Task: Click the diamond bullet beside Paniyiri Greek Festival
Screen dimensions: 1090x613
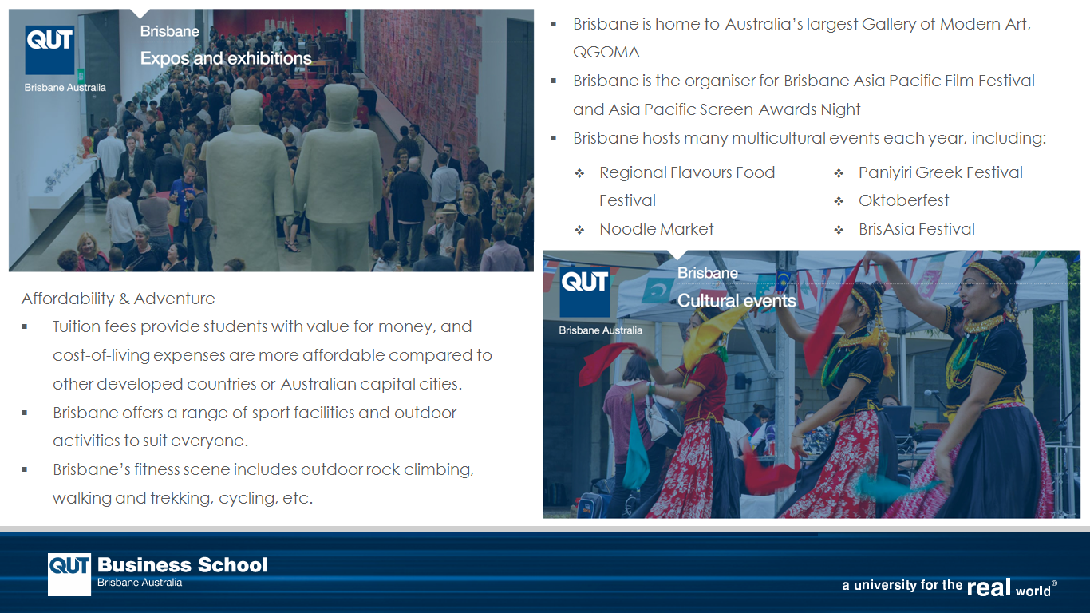Action: click(839, 174)
